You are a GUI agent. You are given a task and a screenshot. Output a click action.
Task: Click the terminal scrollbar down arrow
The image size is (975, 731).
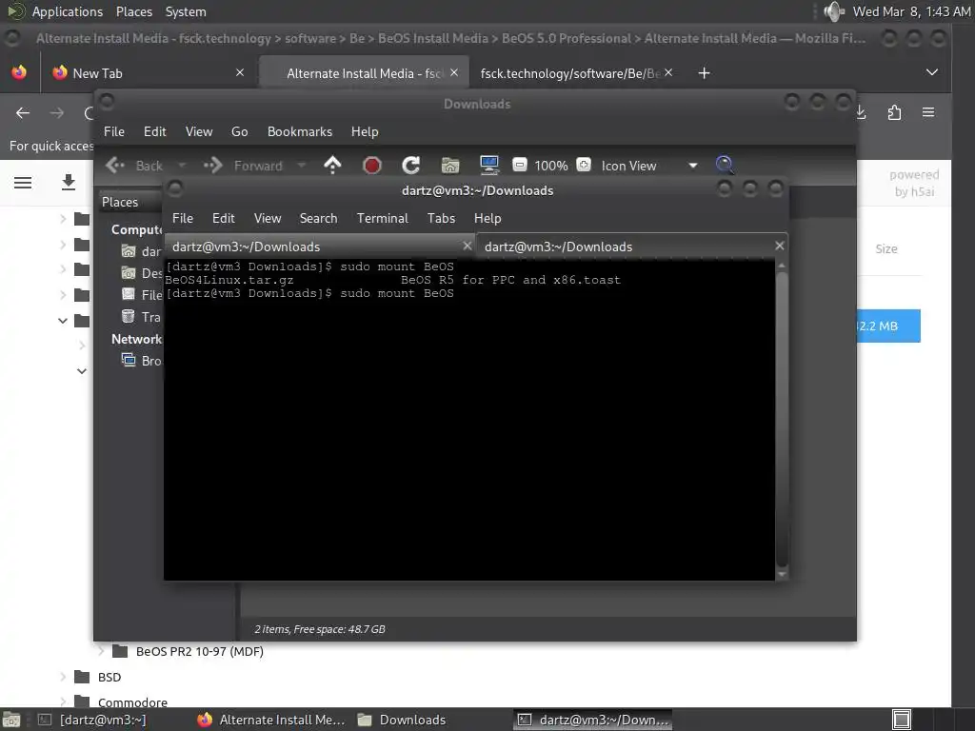pyautogui.click(x=782, y=574)
